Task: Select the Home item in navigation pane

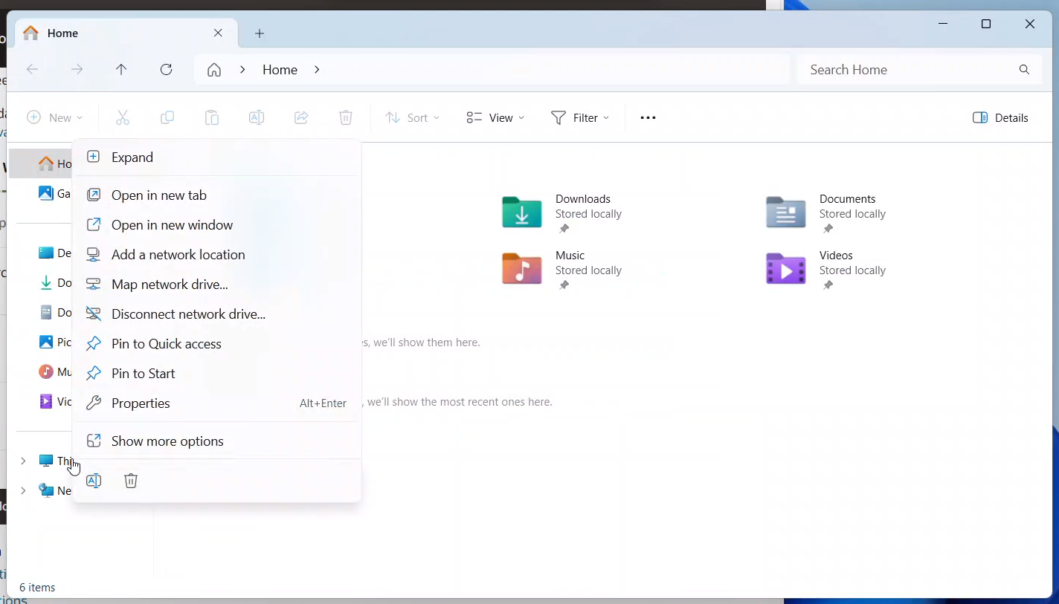Action: [x=41, y=163]
